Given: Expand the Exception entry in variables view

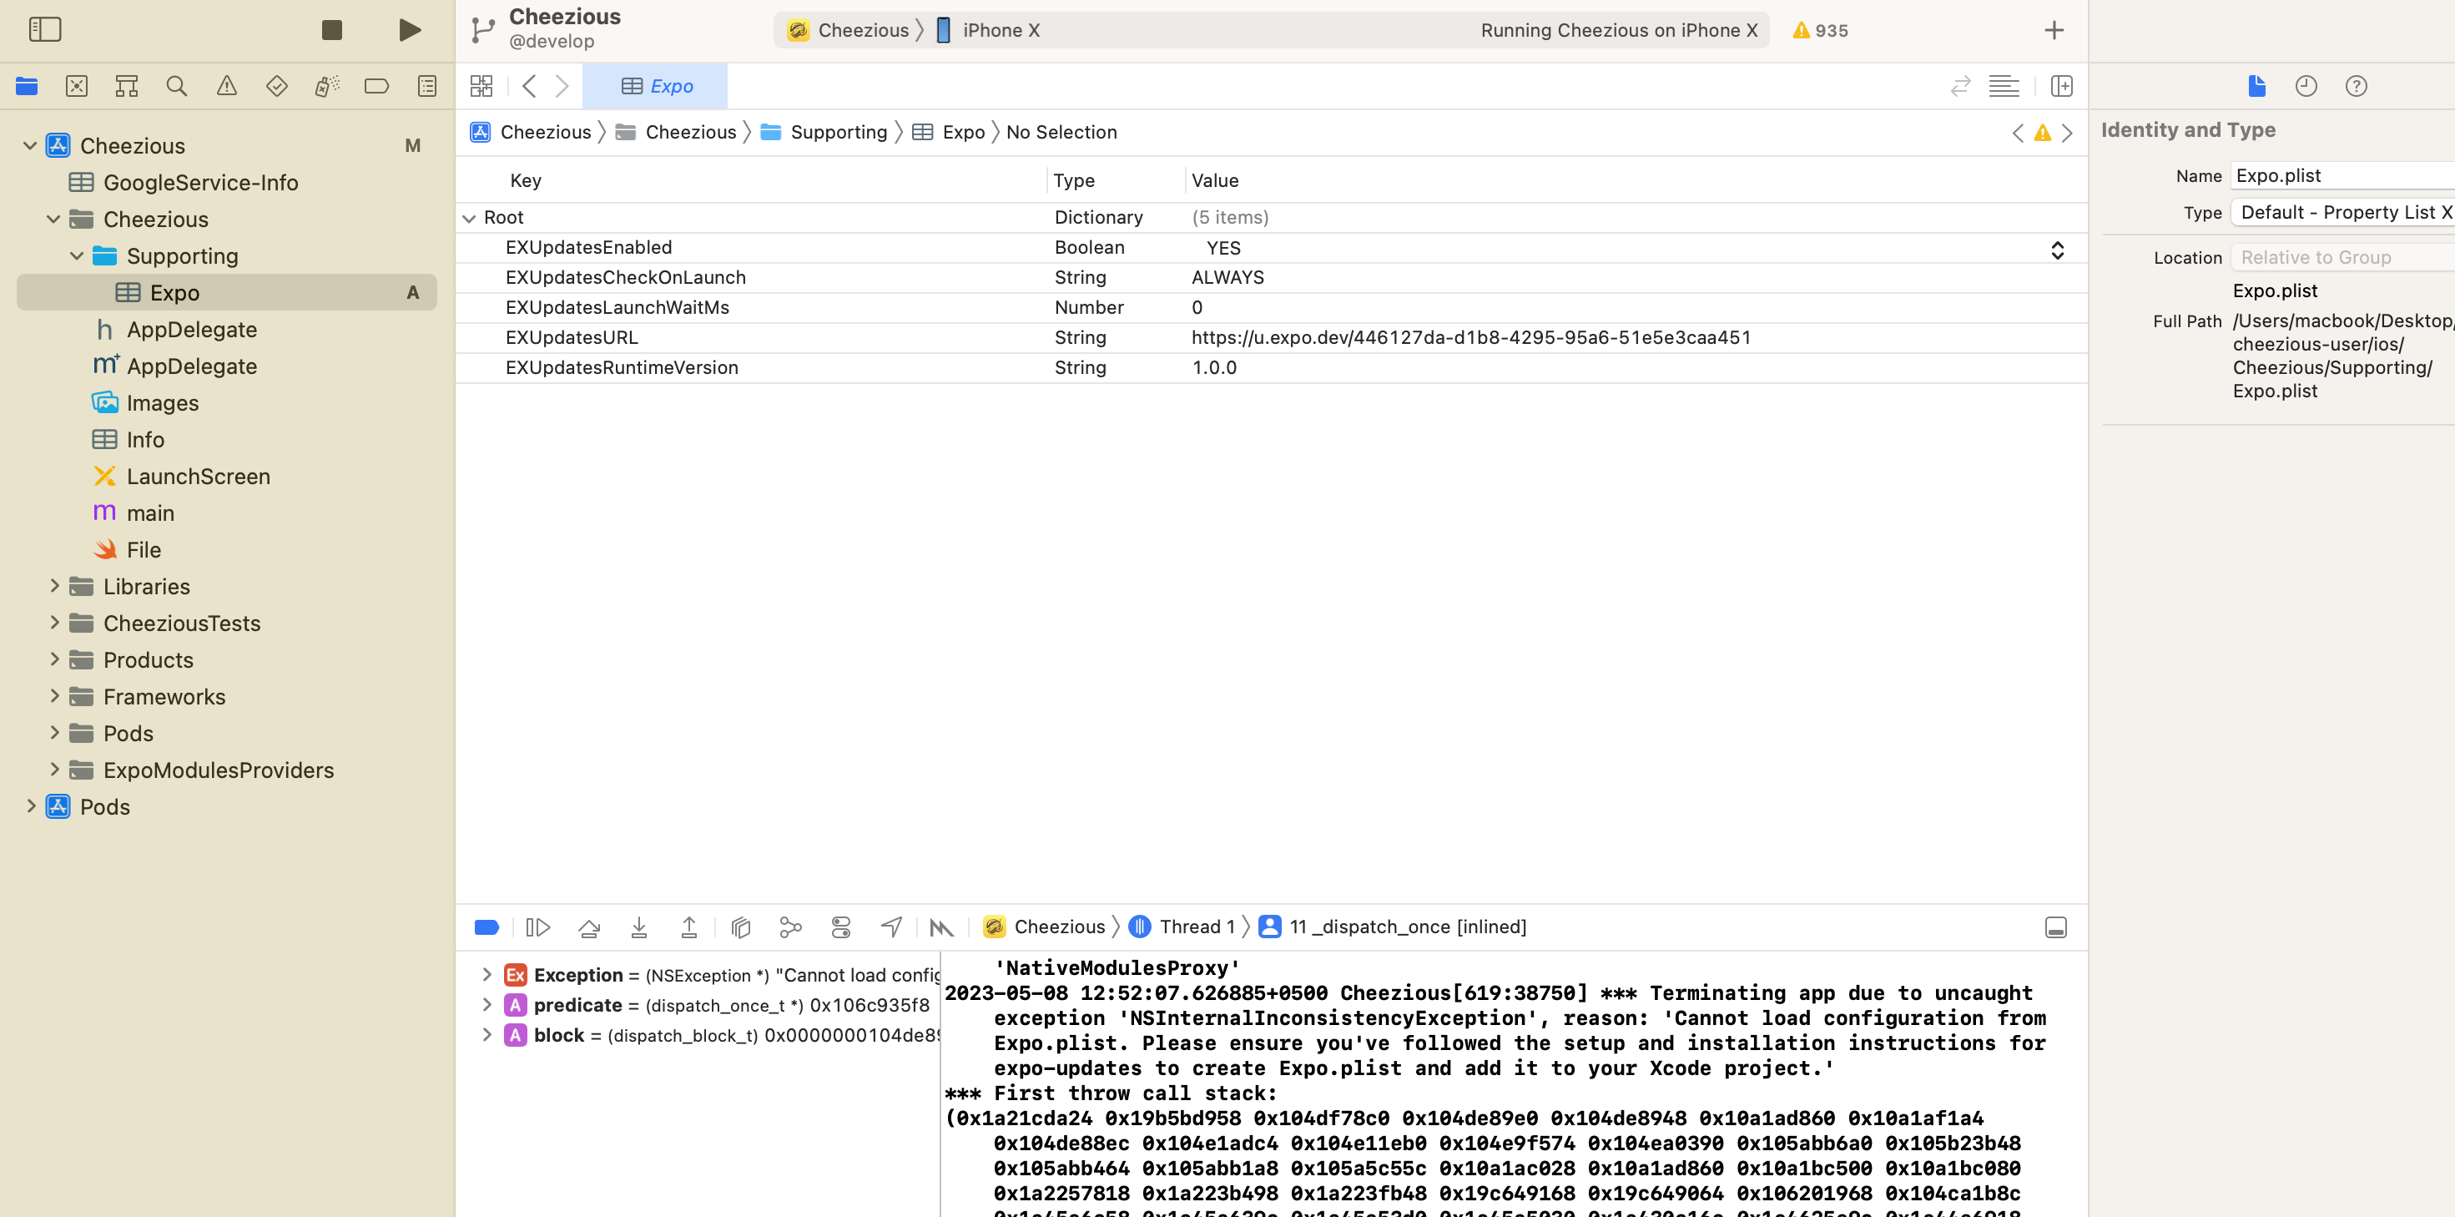Looking at the screenshot, I should click(x=487, y=974).
